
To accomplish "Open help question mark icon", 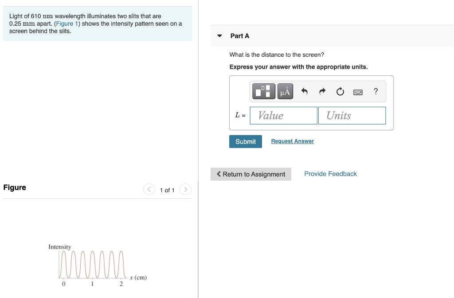I will pos(376,91).
